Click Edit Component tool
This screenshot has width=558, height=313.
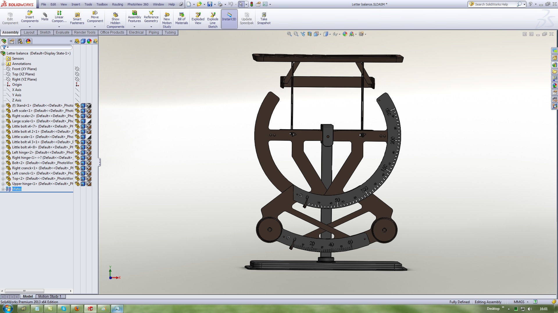[10, 19]
